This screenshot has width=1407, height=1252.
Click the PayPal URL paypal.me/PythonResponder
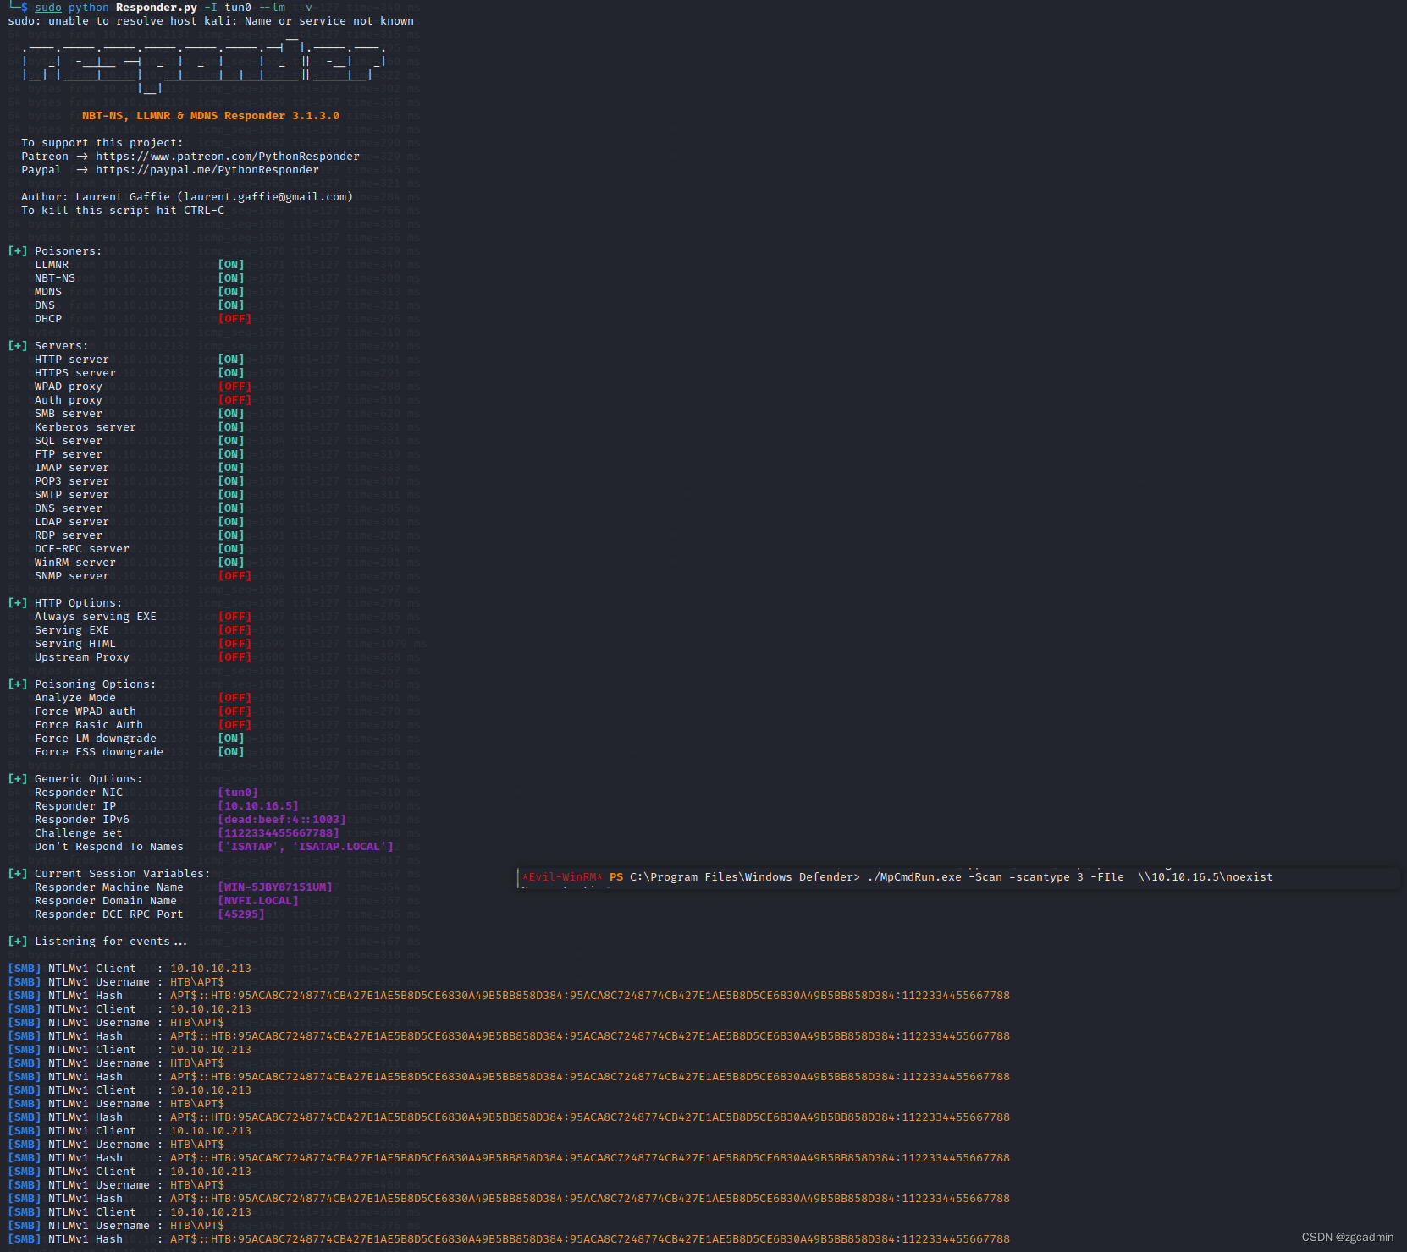[207, 170]
